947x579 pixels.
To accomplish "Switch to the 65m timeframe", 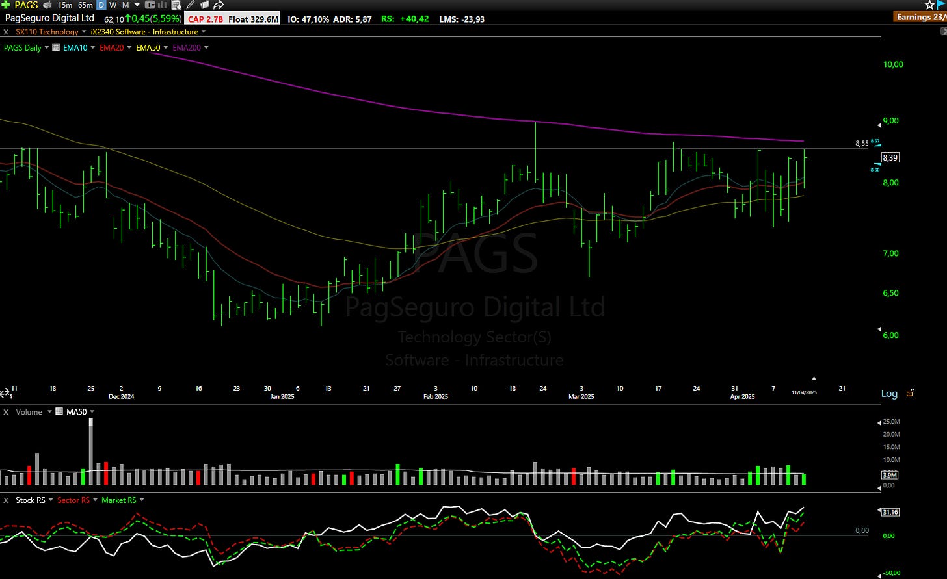I will click(x=85, y=5).
